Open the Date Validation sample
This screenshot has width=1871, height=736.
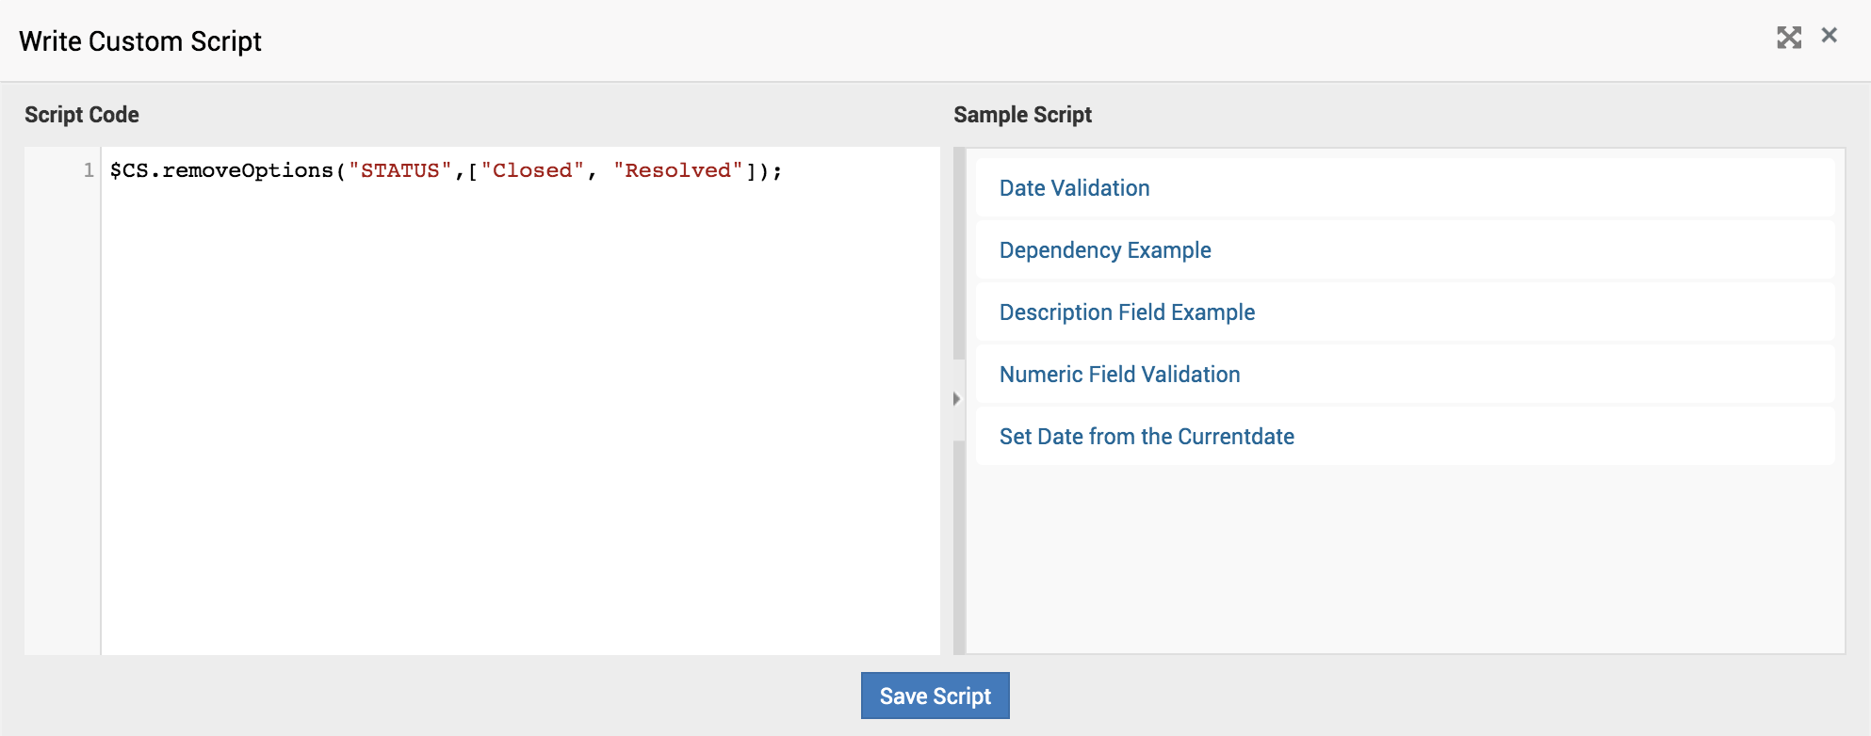pos(1074,188)
